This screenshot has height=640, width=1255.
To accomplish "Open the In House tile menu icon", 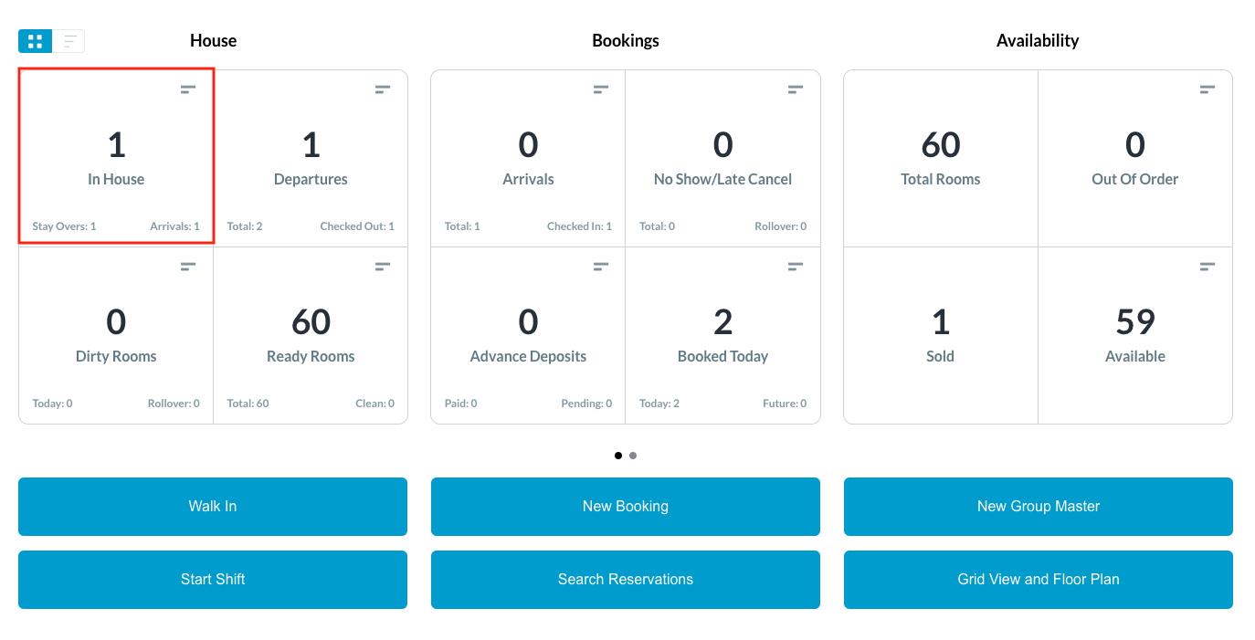I will tap(188, 89).
